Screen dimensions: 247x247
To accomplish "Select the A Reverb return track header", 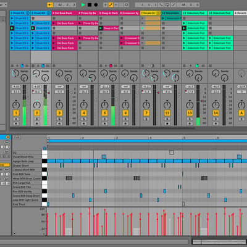I will (240, 13).
